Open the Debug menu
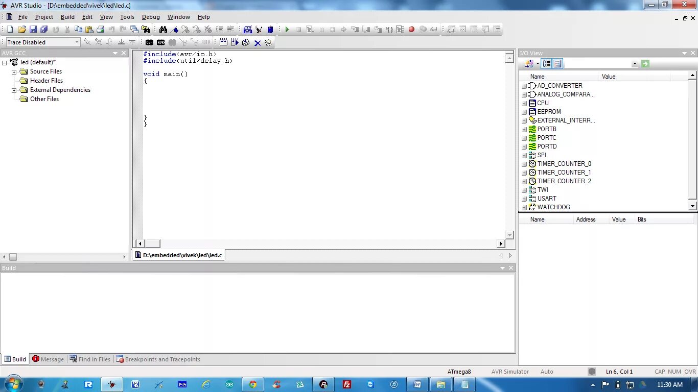 (151, 17)
